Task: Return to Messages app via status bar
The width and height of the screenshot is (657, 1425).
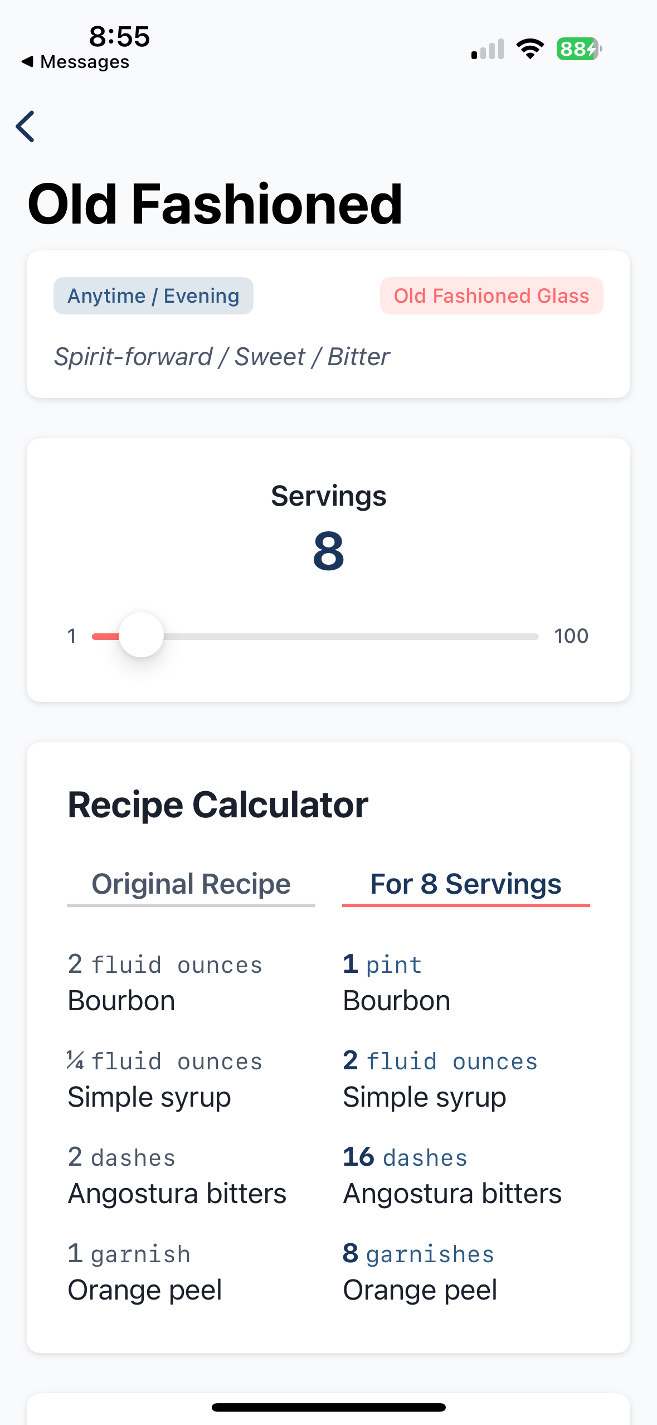Action: [x=75, y=62]
